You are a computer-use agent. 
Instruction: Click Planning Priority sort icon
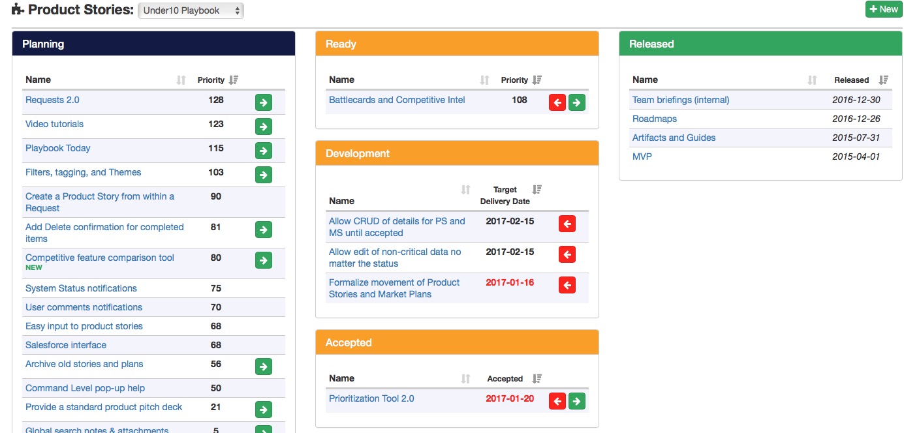point(234,80)
